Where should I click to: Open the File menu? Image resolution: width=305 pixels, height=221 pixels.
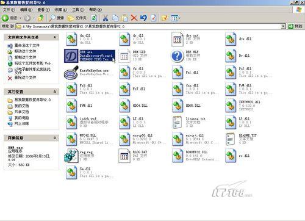[x=9, y=10]
